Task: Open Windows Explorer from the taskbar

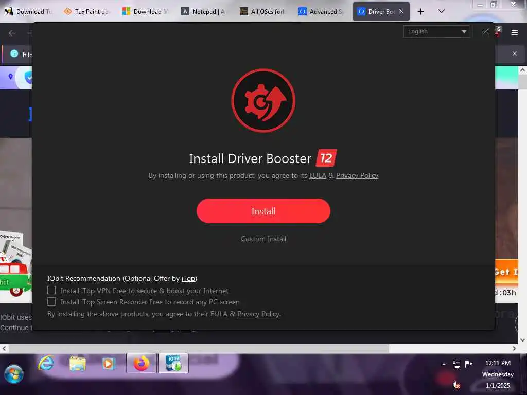Action: click(x=78, y=364)
